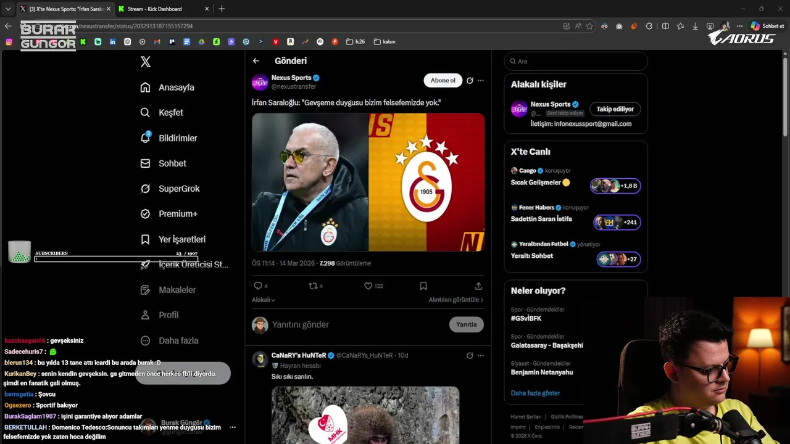
Task: Join Cango's Sıcak Gelişmeler live space
Action: (615, 186)
